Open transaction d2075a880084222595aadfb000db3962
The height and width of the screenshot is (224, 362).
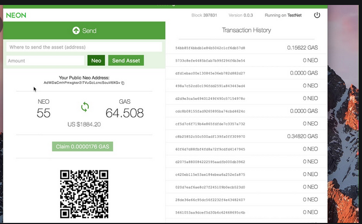point(210,162)
